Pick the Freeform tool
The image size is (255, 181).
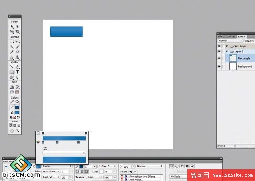click(12, 77)
